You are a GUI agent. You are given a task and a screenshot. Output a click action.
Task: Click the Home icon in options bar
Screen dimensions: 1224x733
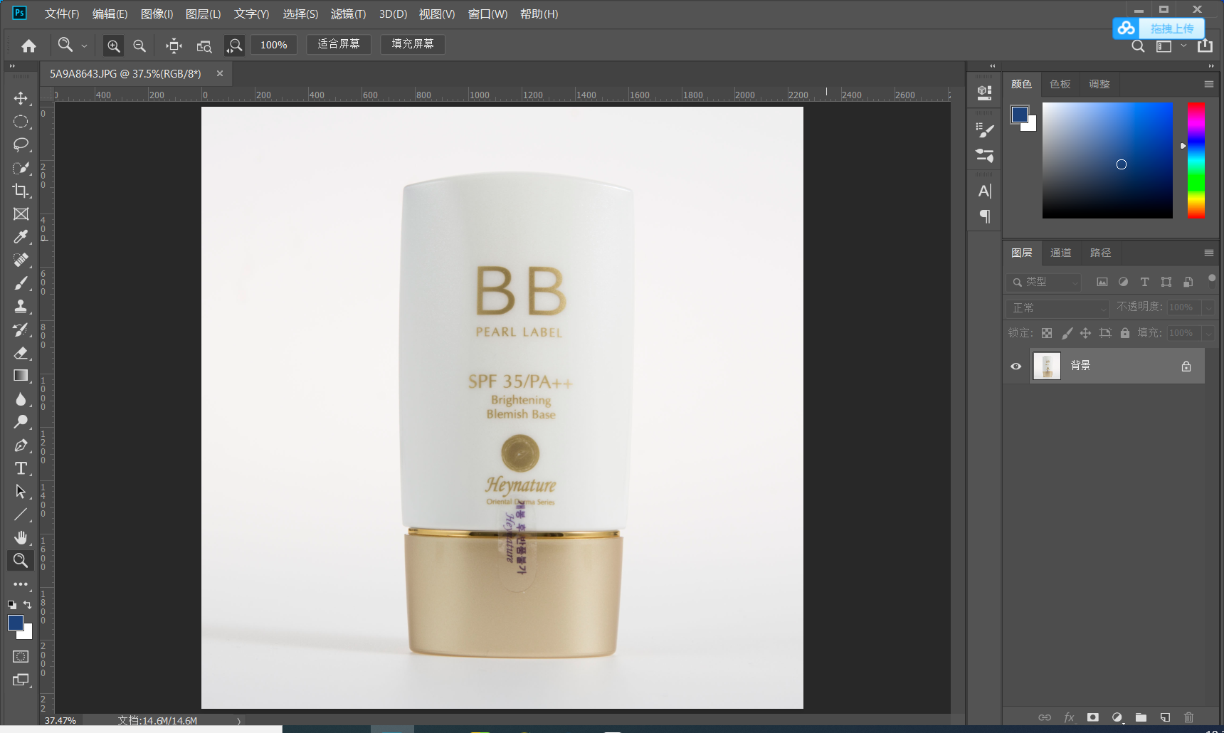point(28,46)
